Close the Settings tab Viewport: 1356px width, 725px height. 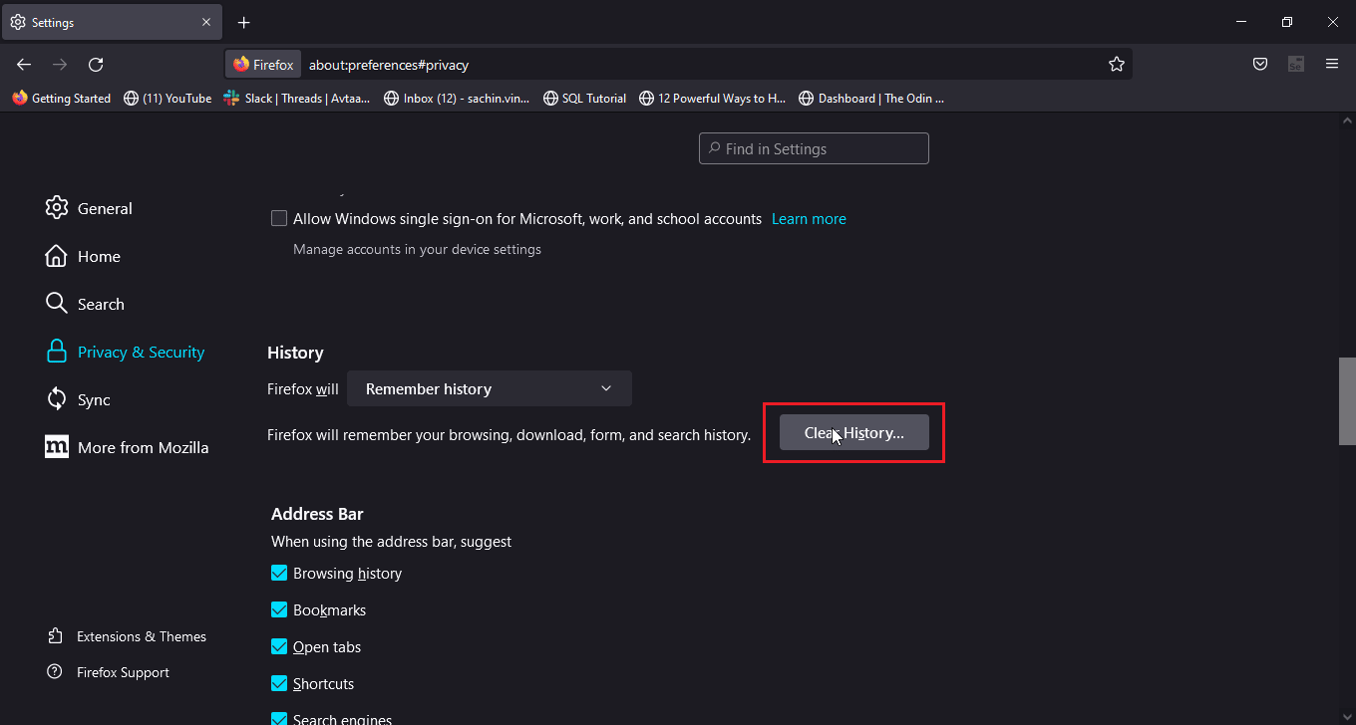pyautogui.click(x=206, y=22)
